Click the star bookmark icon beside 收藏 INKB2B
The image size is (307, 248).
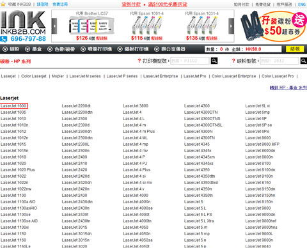point(3,4)
